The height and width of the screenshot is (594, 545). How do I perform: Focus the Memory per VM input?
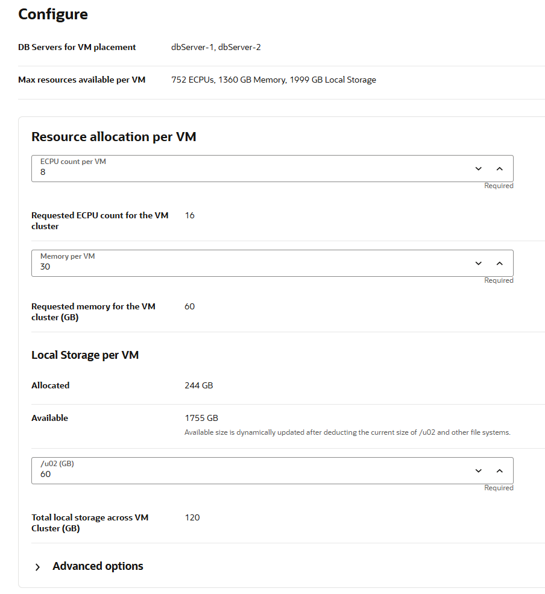(x=241, y=267)
